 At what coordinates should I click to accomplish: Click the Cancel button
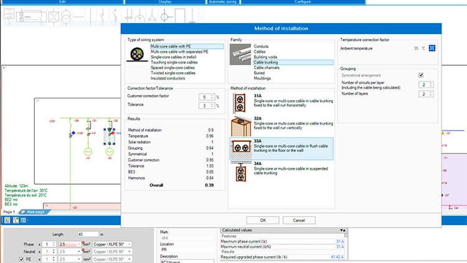click(x=299, y=221)
